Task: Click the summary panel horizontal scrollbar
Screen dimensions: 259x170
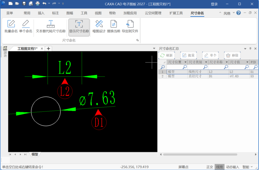Action: click(200, 155)
